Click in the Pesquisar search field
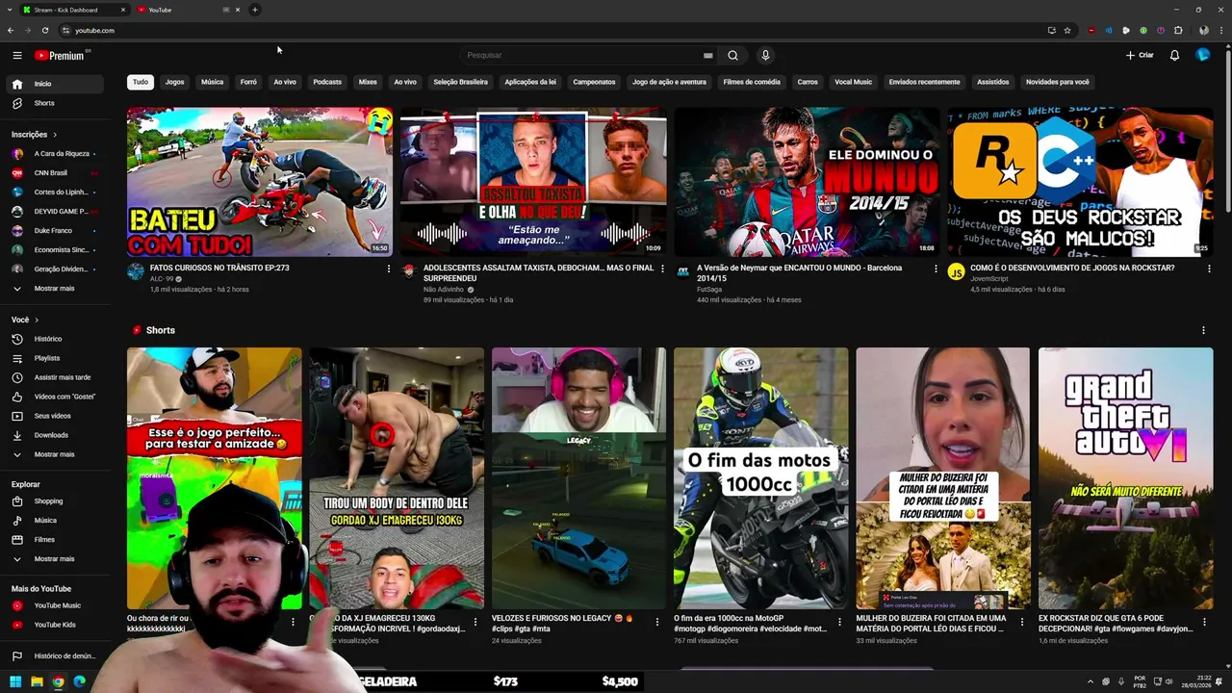 coord(580,56)
